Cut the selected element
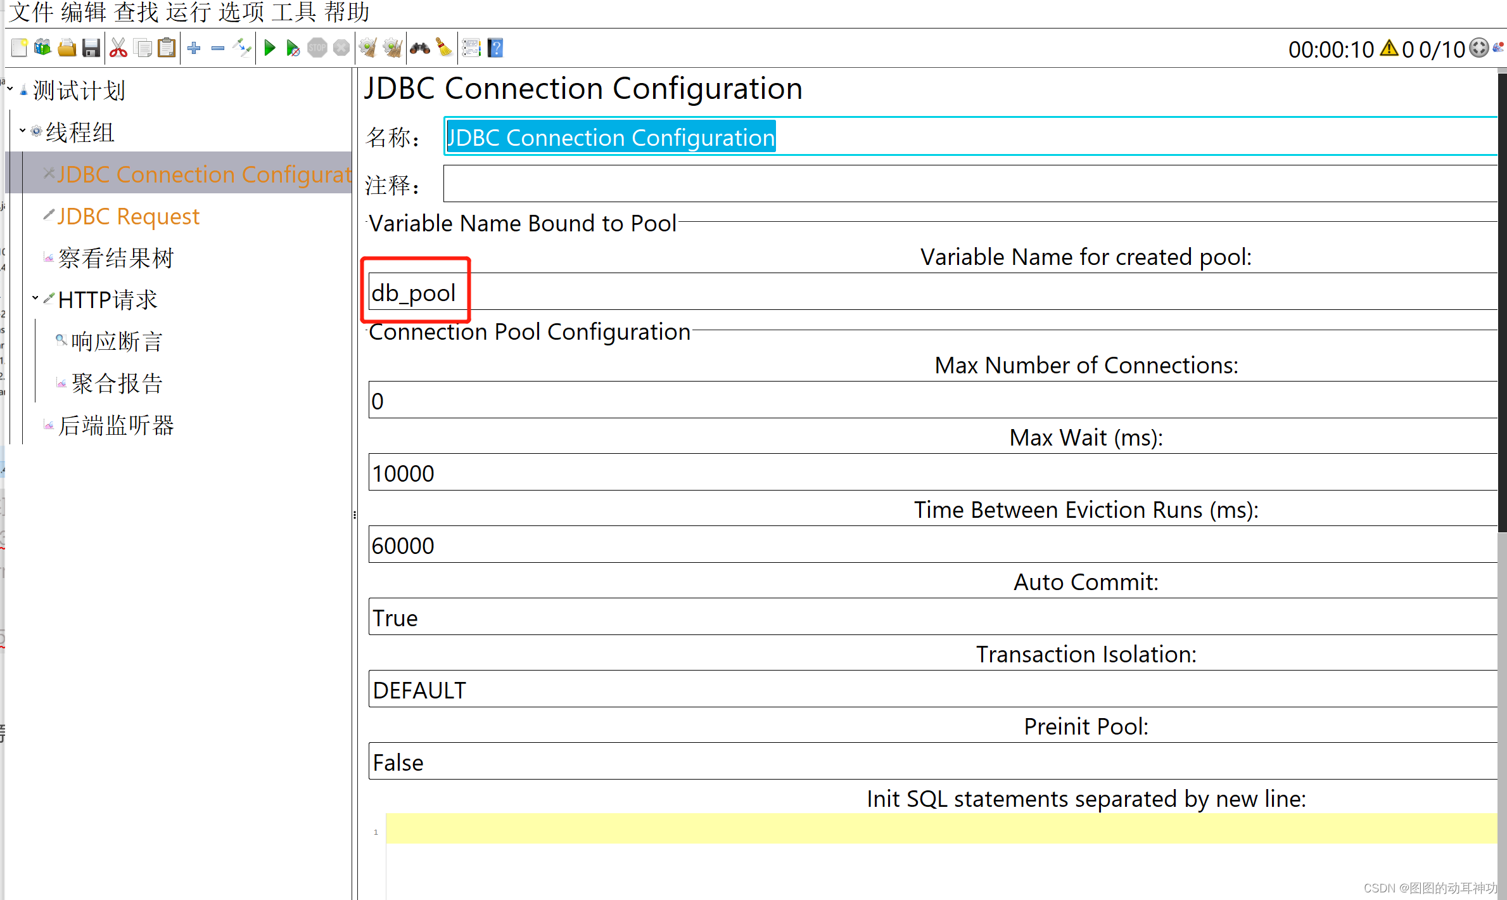 click(x=118, y=48)
